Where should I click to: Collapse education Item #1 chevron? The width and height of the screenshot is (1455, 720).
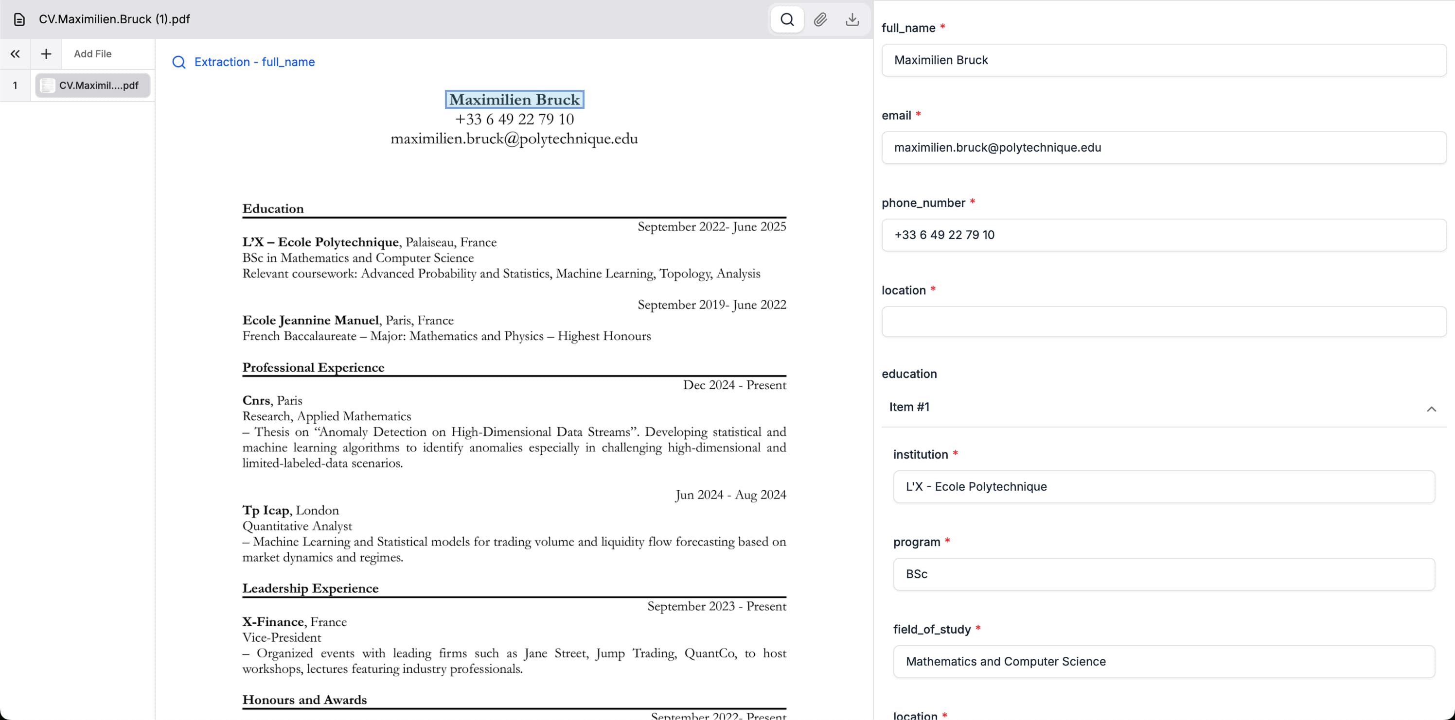click(x=1431, y=409)
